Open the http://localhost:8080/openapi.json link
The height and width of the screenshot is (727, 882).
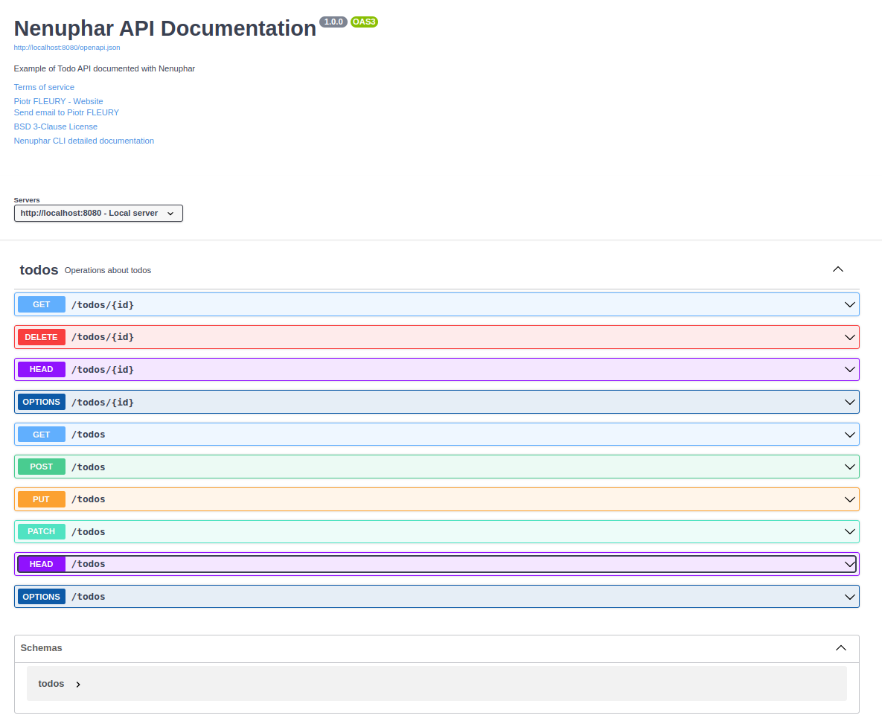[x=67, y=47]
